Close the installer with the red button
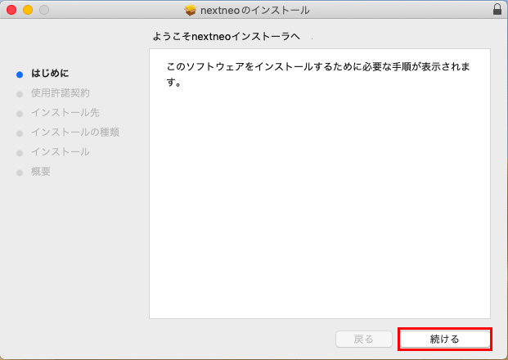 [x=11, y=10]
